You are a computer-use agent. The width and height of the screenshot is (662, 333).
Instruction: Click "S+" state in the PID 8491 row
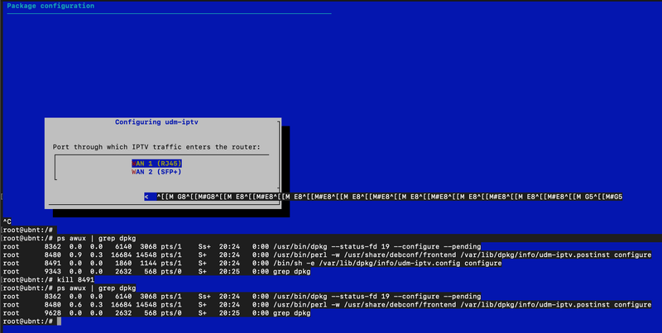202,264
